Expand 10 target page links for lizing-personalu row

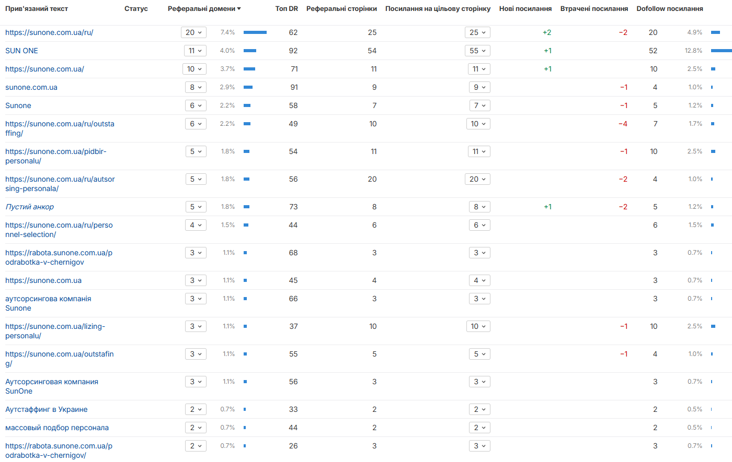[x=478, y=326]
